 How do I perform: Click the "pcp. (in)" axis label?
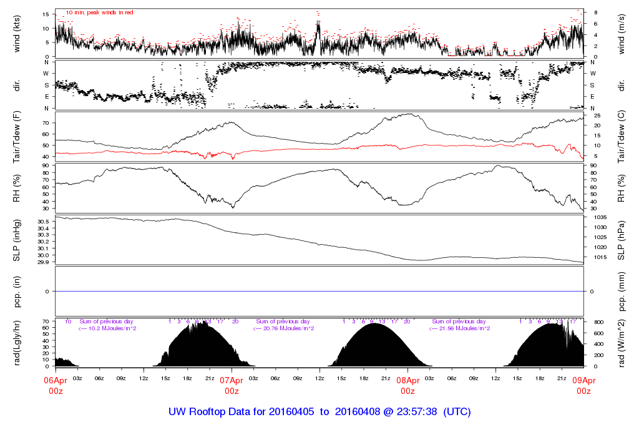pyautogui.click(x=18, y=292)
